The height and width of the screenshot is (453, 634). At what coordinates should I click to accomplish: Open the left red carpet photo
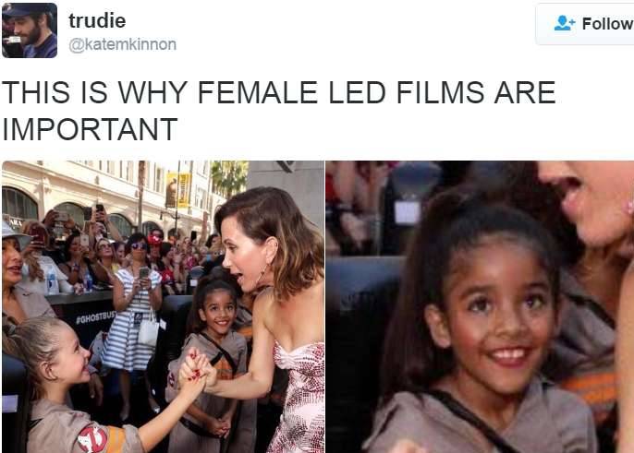pyautogui.click(x=163, y=306)
